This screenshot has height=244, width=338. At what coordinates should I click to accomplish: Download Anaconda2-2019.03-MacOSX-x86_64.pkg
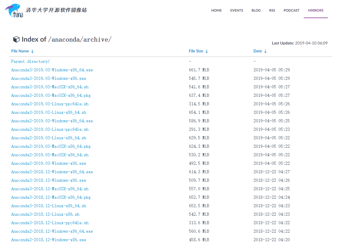[x=51, y=146]
